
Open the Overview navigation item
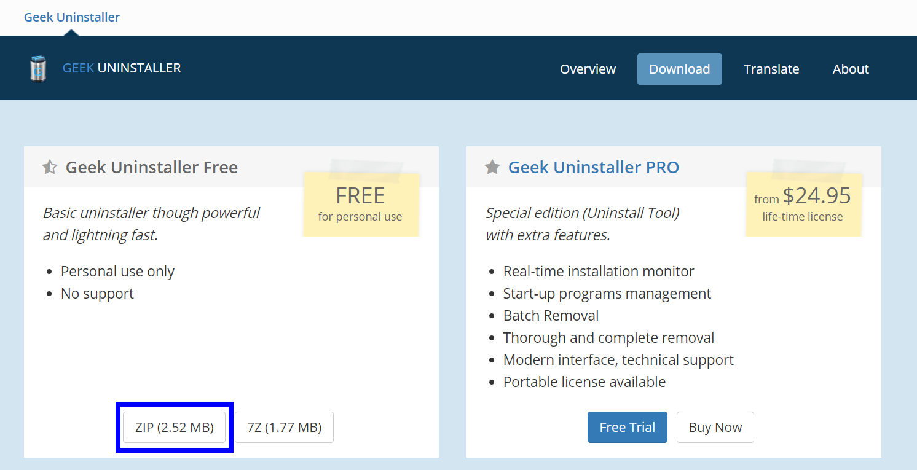pos(588,69)
